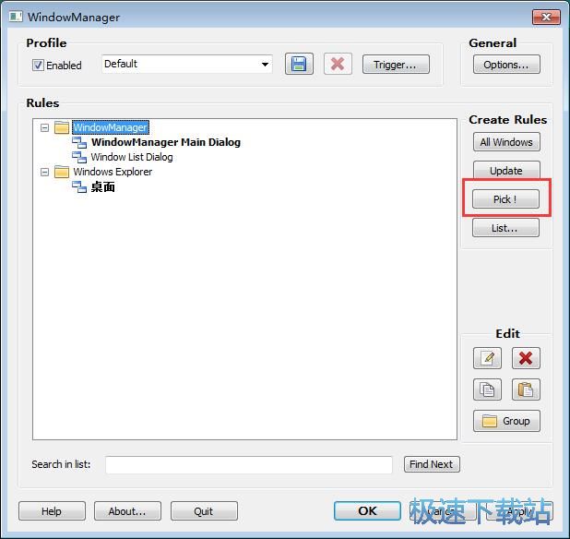This screenshot has width=570, height=539.
Task: Click the window icon beside 桌面
Action: click(79, 187)
